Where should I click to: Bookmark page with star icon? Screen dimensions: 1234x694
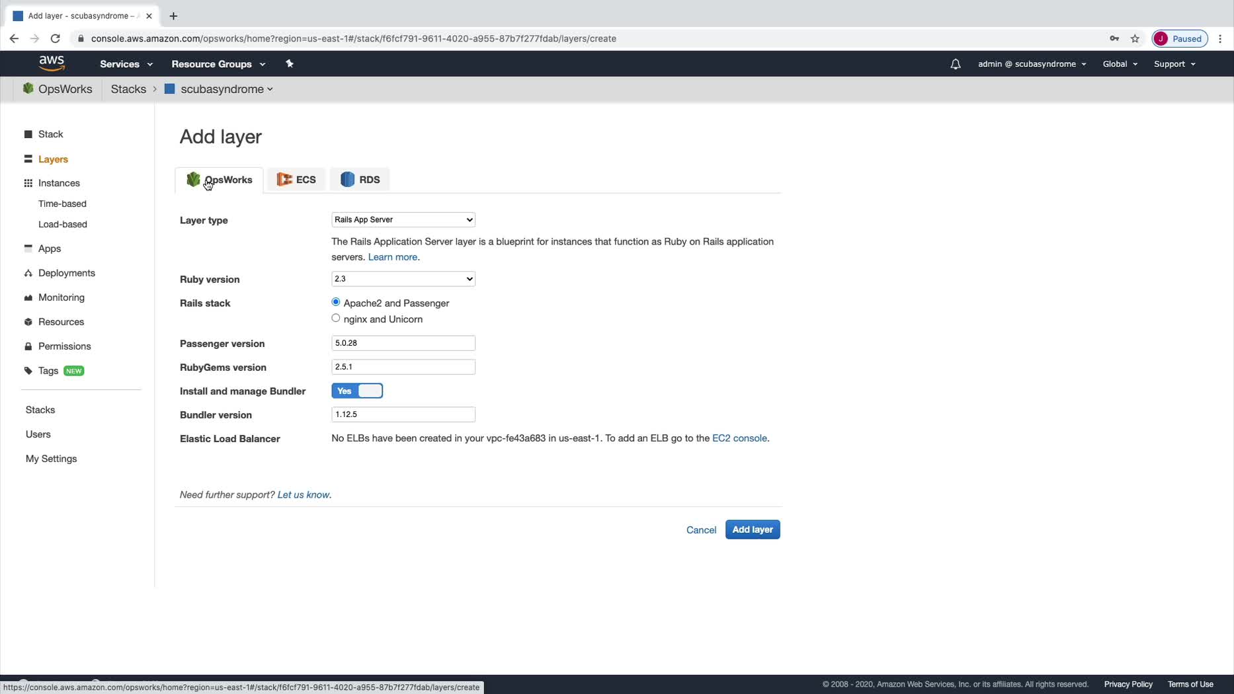click(x=1135, y=38)
